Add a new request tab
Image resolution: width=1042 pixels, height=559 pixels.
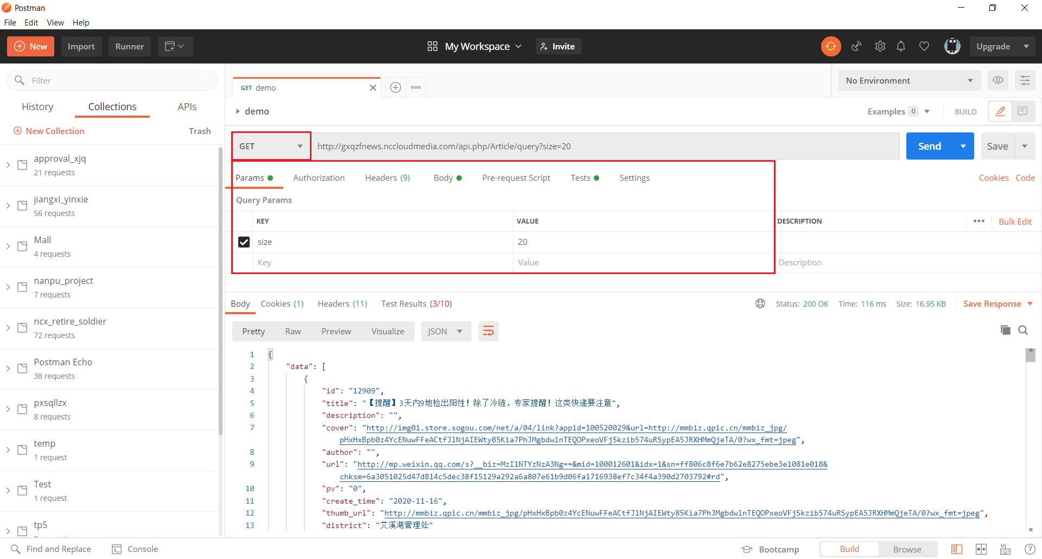pyautogui.click(x=396, y=87)
